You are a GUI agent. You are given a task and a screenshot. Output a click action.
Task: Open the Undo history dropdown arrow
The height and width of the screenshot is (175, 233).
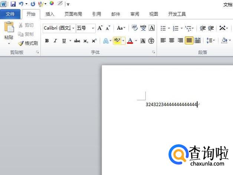click(x=26, y=4)
